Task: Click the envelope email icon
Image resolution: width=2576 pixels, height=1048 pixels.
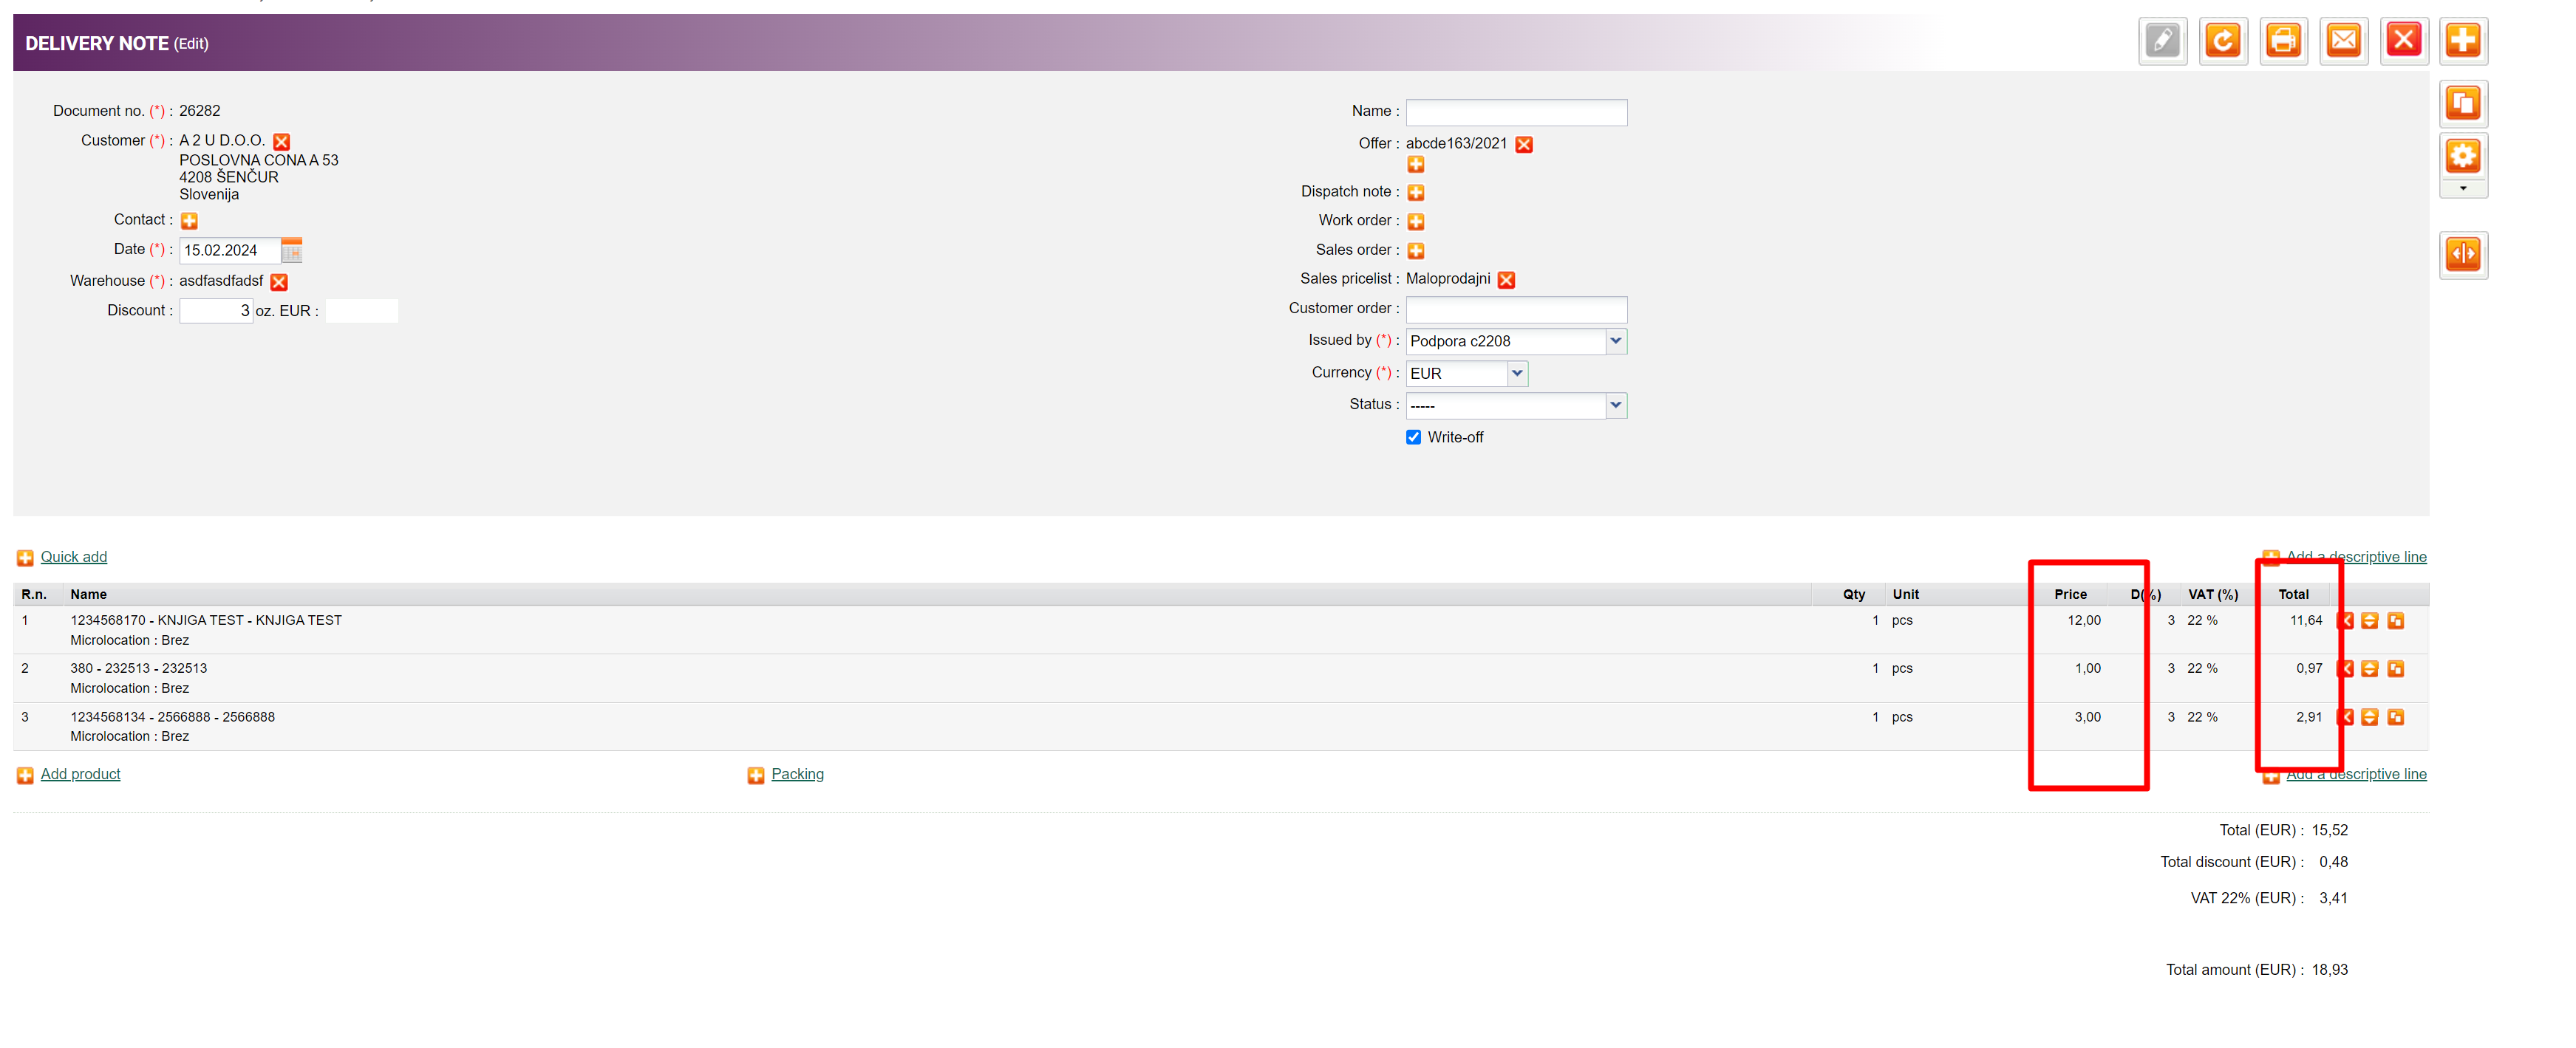Action: [x=2343, y=41]
